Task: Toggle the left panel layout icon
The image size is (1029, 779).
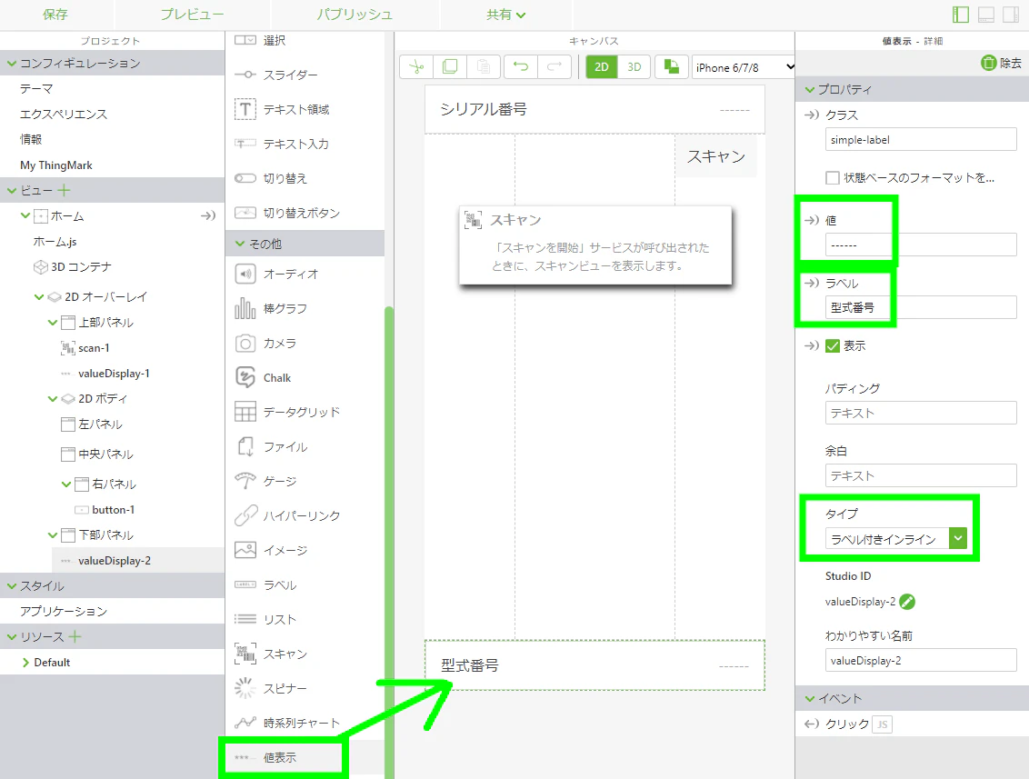Action: [961, 15]
